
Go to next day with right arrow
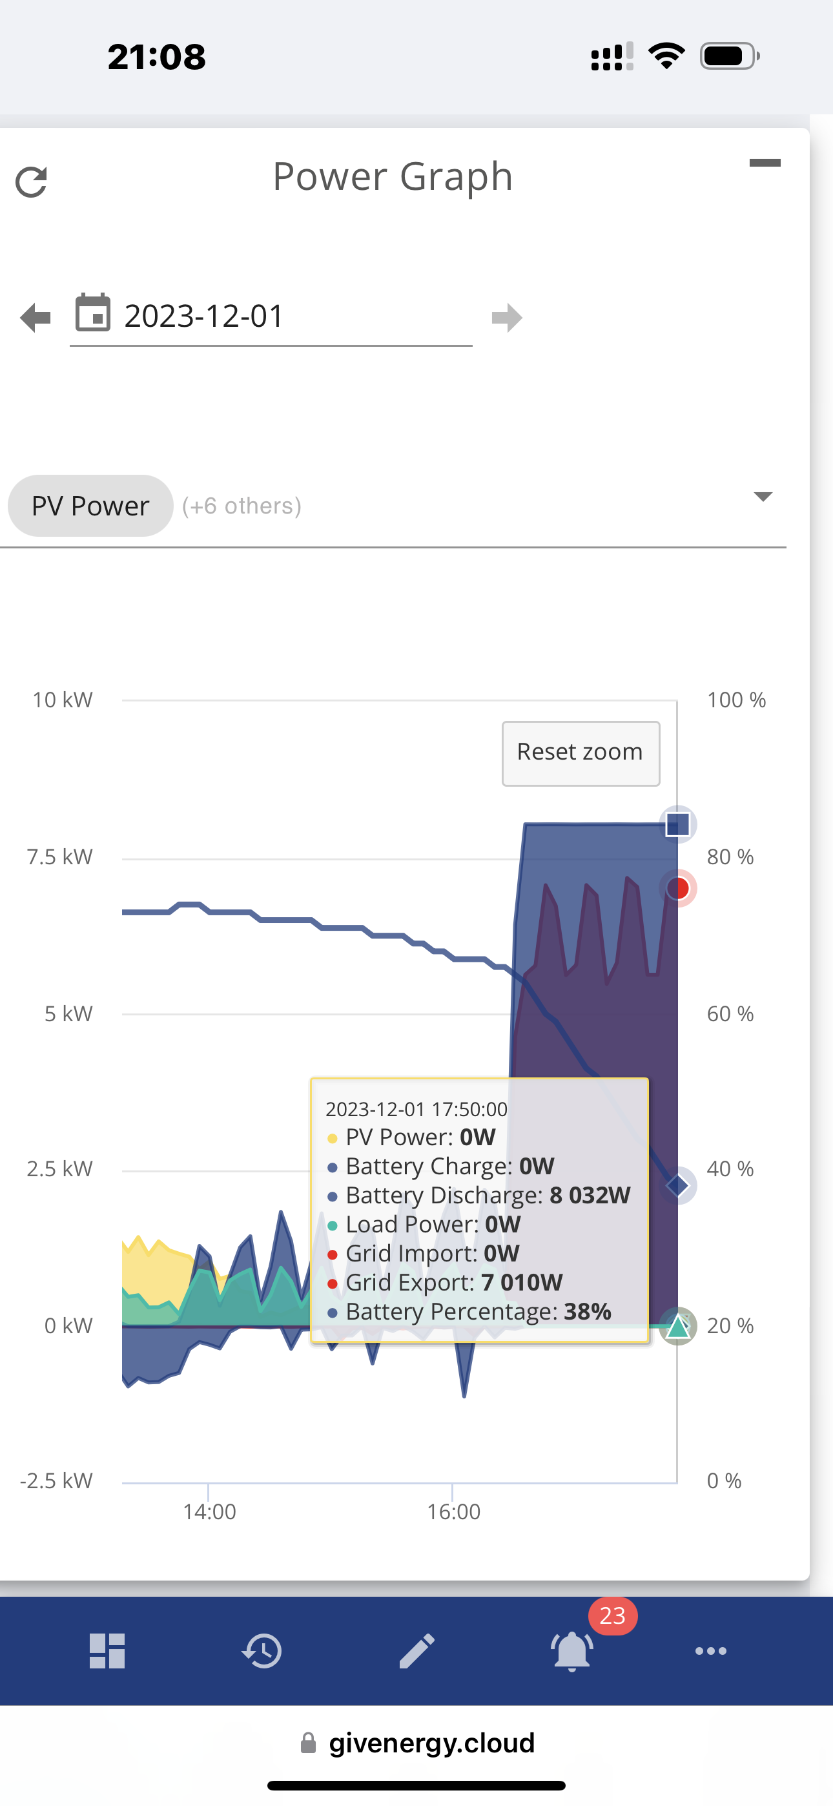coord(507,318)
